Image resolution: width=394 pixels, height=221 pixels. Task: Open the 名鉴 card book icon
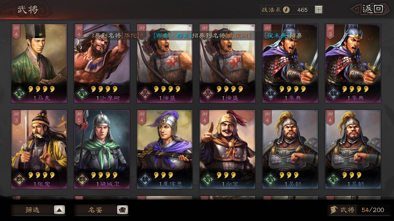(x=122, y=210)
